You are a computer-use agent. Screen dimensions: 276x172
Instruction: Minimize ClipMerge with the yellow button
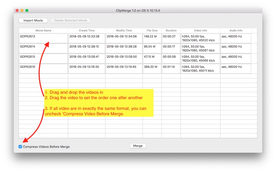click(x=22, y=10)
